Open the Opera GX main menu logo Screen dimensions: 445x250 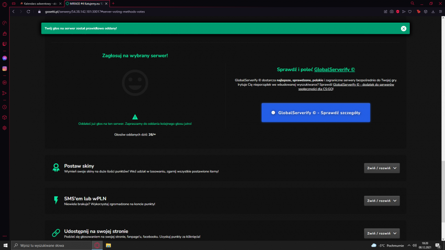pos(4,4)
